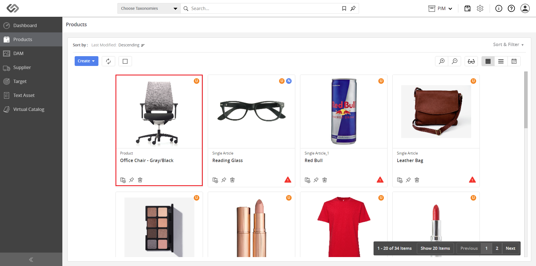Click Leather Bag warning triangle
The height and width of the screenshot is (266, 536).
(472, 180)
